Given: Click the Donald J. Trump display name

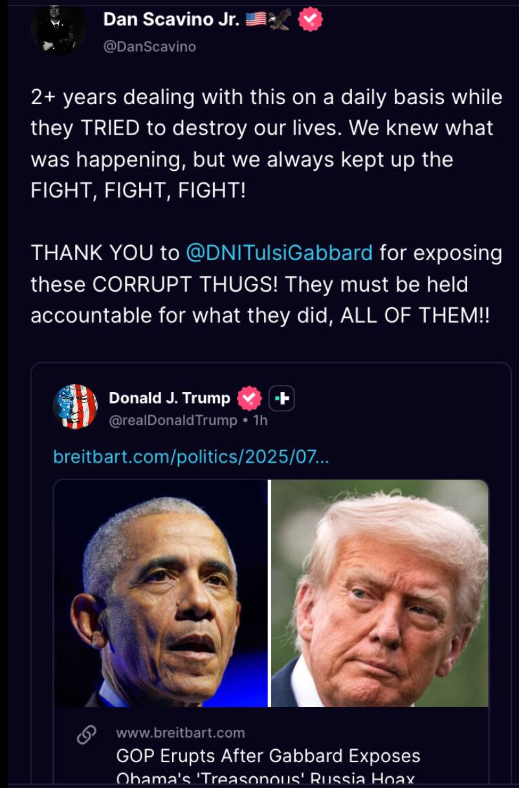Looking at the screenshot, I should (170, 398).
